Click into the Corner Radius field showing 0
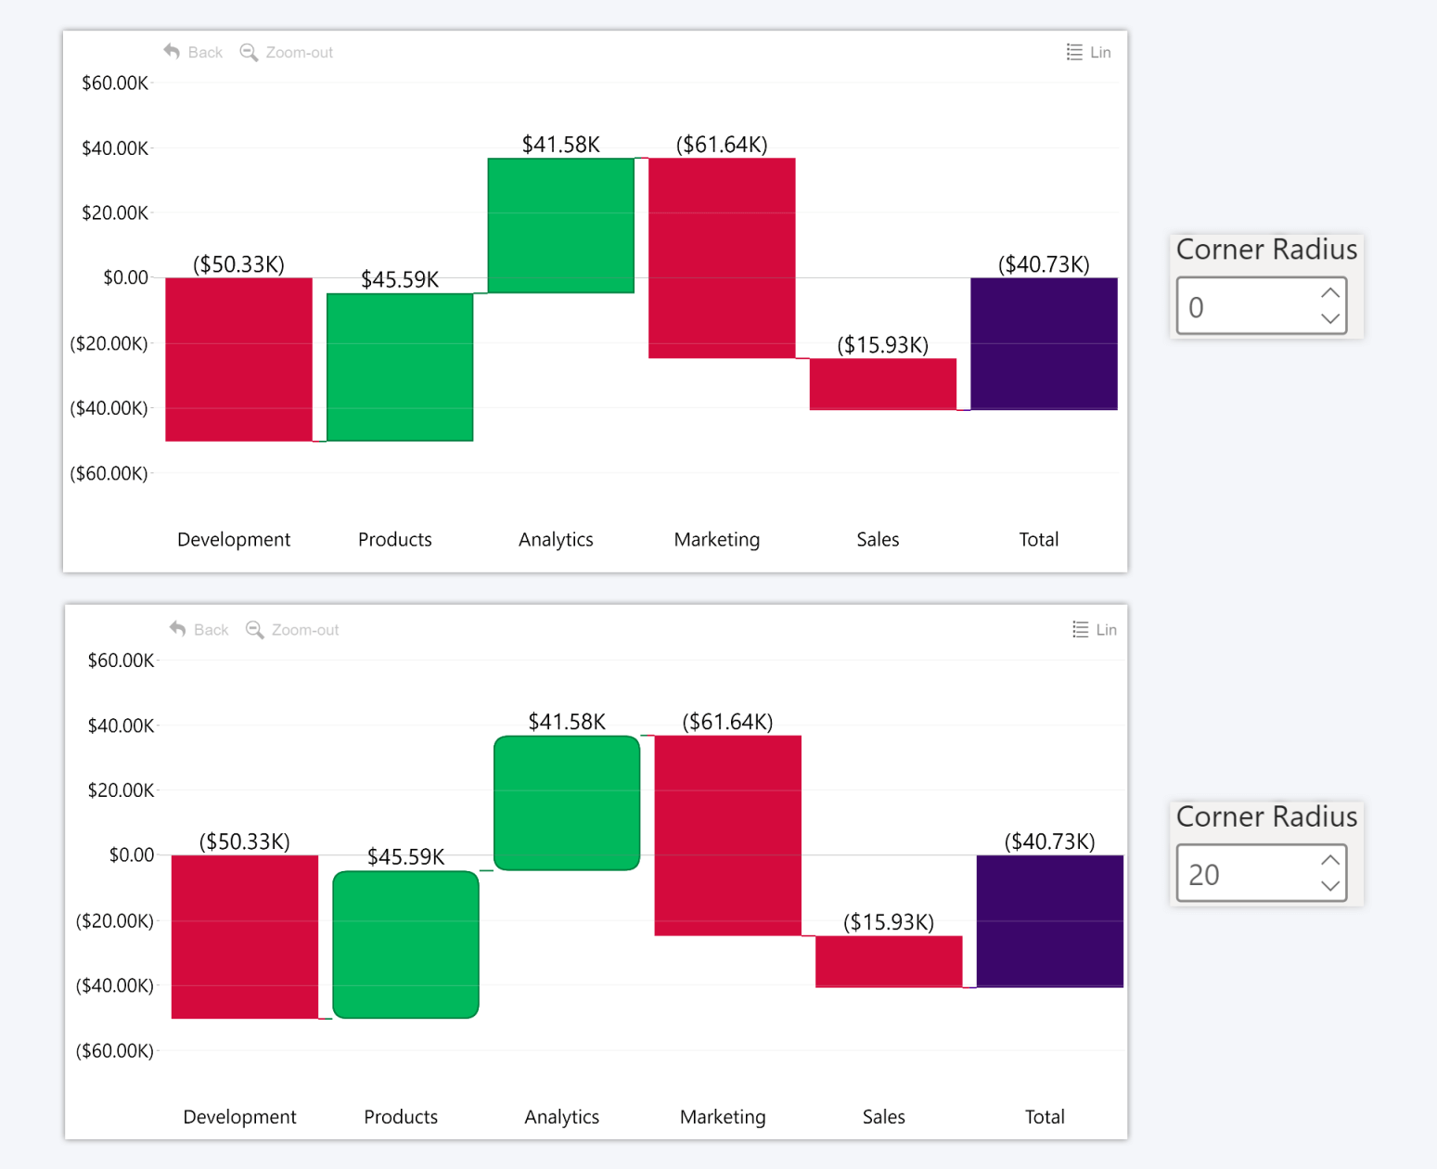Viewport: 1437px width, 1169px height. click(1243, 307)
